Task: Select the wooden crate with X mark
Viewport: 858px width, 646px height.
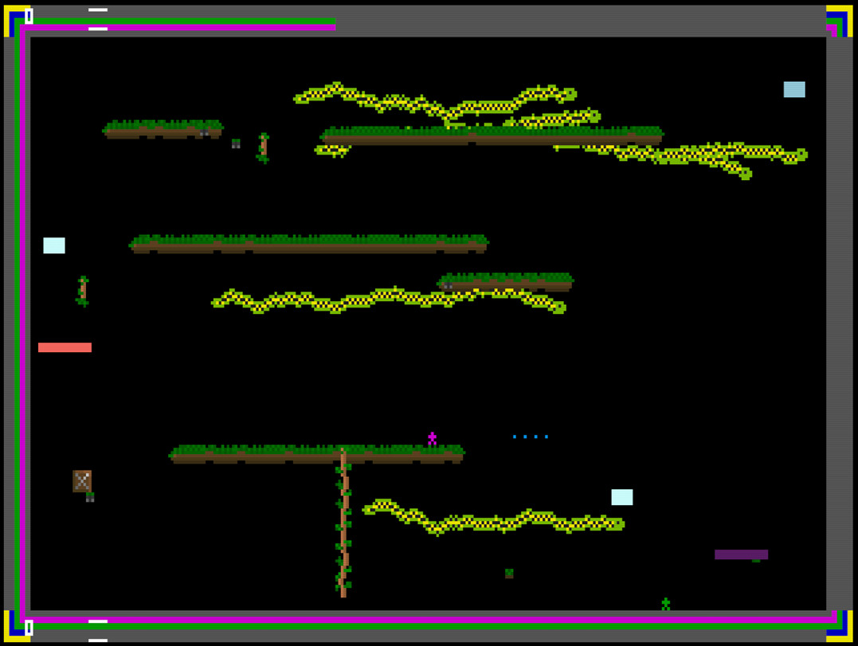Action: (x=82, y=481)
